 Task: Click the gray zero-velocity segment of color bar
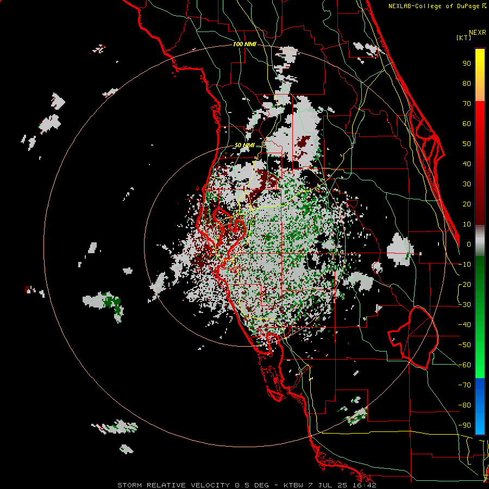(480, 240)
